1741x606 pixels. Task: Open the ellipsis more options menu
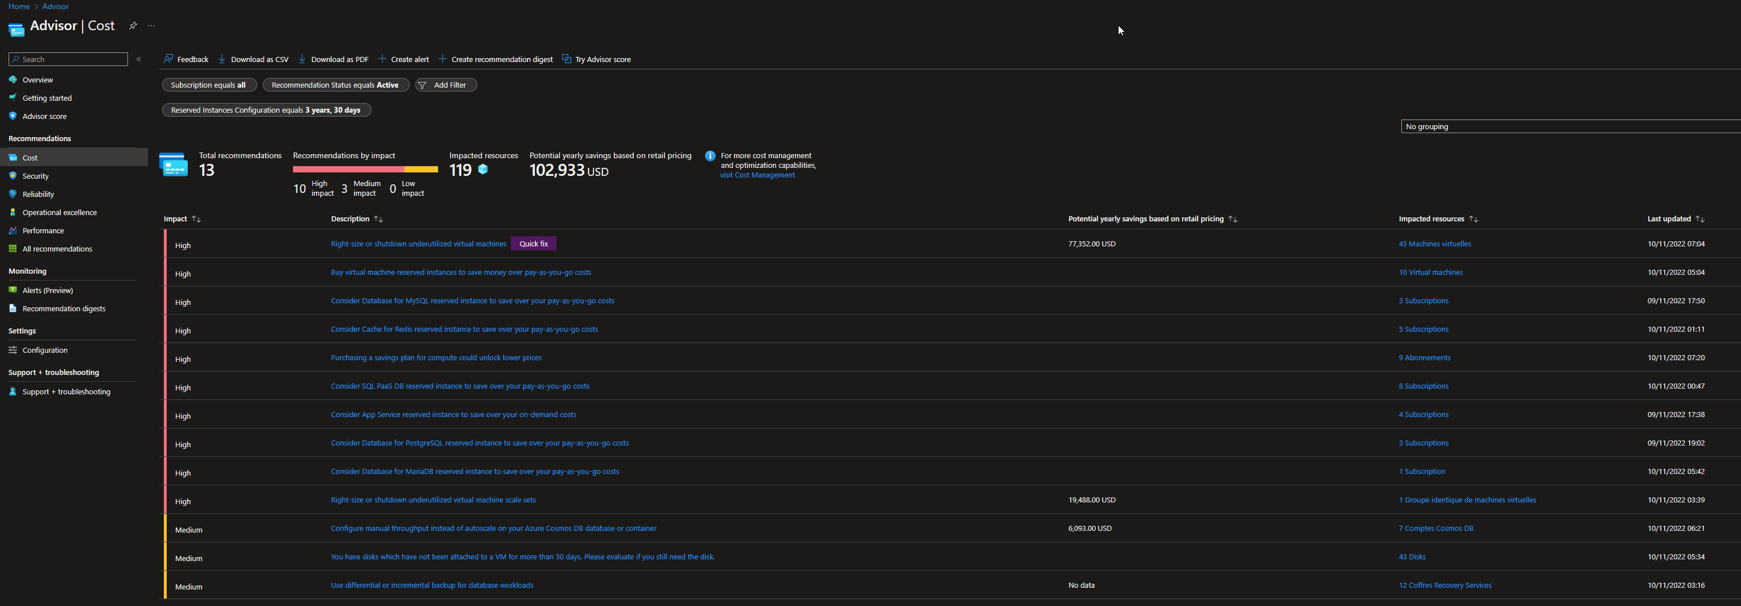pos(151,26)
